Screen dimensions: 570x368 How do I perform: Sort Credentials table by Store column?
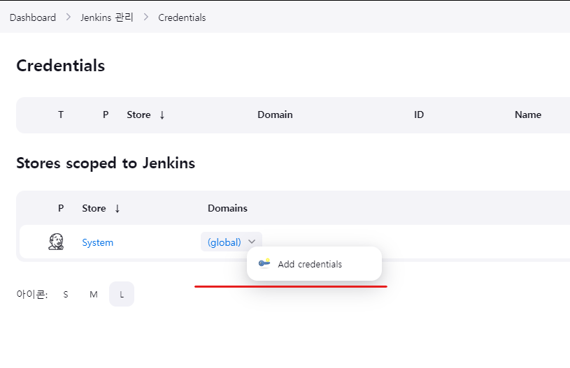(145, 115)
